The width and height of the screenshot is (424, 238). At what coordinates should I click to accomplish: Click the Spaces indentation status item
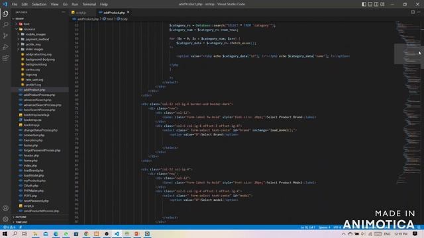[324, 227]
